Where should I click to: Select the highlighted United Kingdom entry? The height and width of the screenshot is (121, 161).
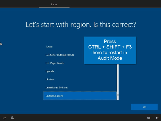[x=80, y=96]
